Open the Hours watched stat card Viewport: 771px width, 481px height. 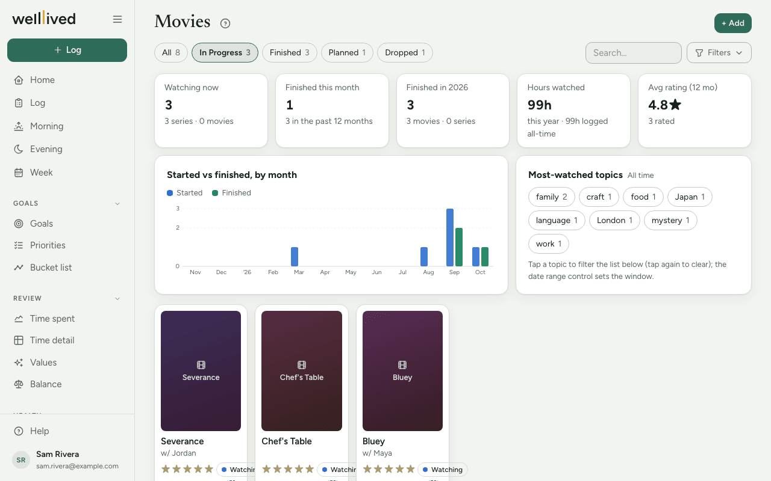tap(573, 111)
